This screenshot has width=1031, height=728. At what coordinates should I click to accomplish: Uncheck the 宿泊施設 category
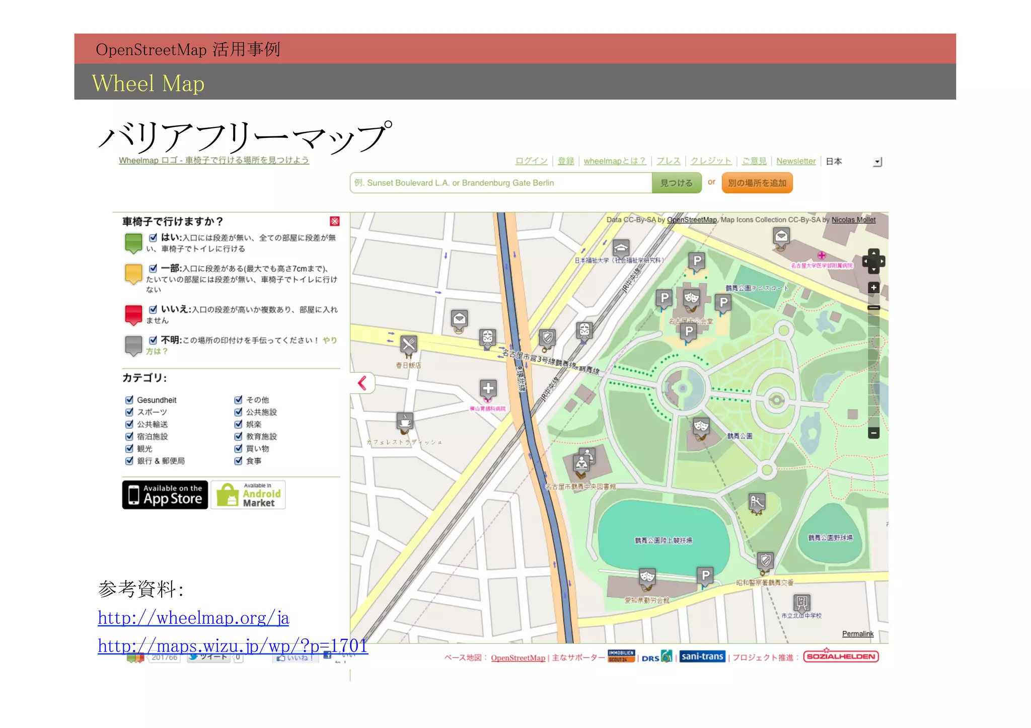coord(129,436)
